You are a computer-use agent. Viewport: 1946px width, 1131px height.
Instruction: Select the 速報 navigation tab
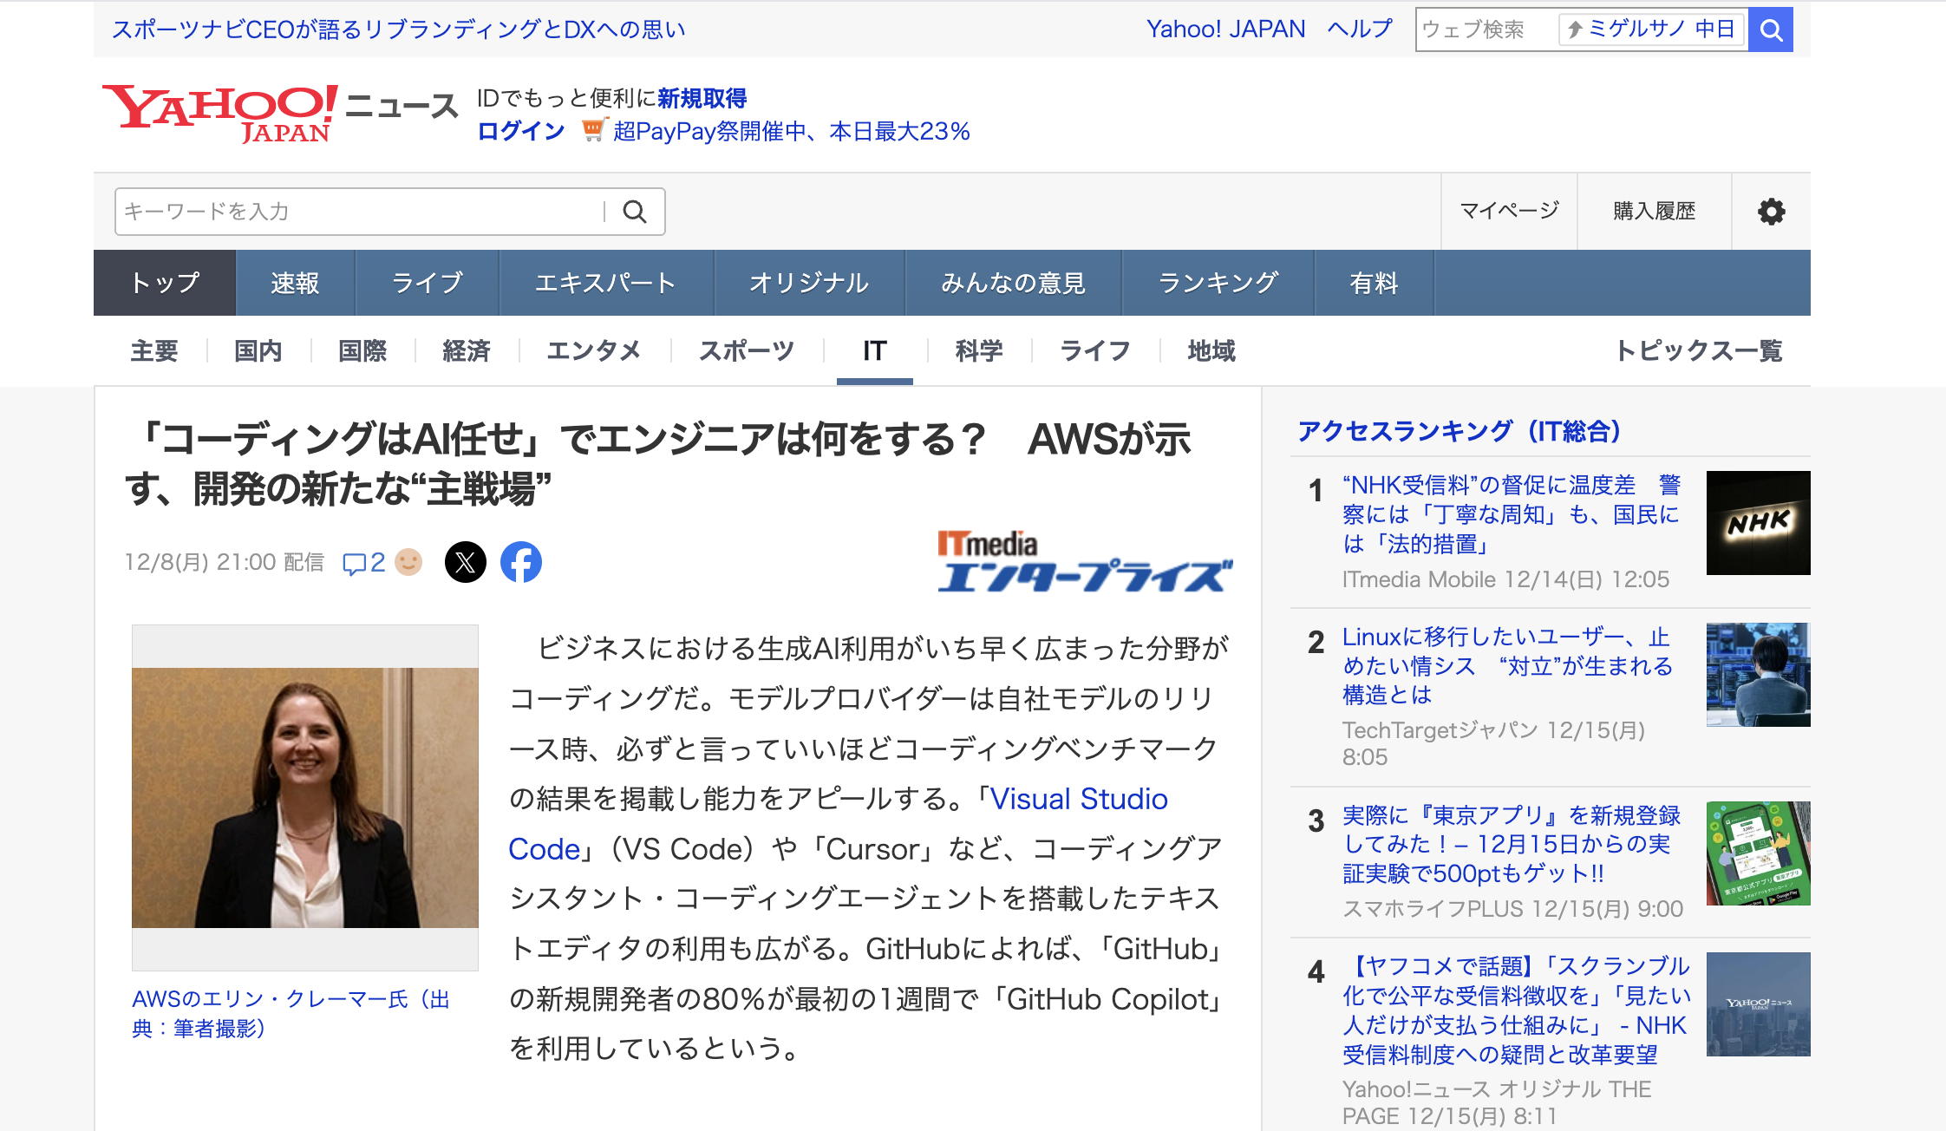295,283
